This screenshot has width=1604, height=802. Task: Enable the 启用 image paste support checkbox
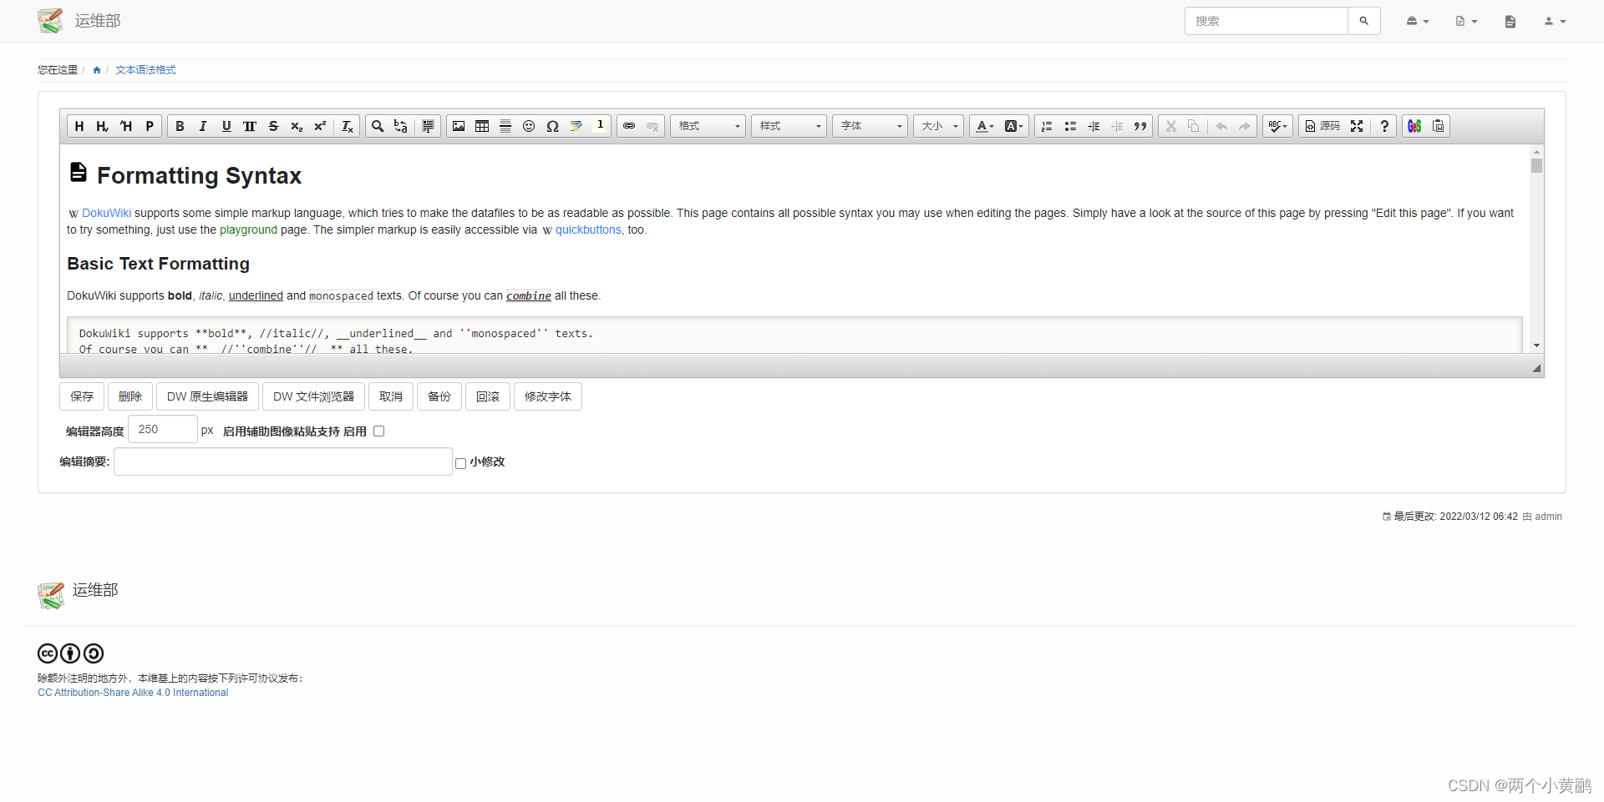click(378, 431)
